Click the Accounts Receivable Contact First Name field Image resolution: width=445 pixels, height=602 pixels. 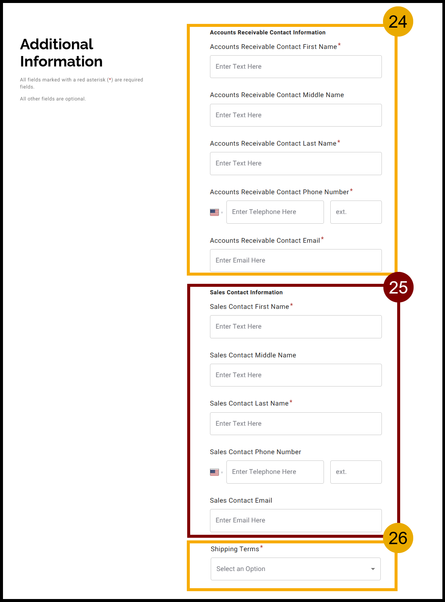[x=296, y=67]
